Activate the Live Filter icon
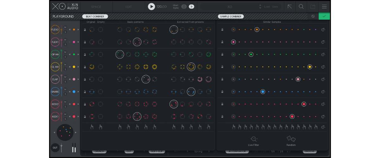The height and width of the screenshot is (158, 380). click(254, 139)
